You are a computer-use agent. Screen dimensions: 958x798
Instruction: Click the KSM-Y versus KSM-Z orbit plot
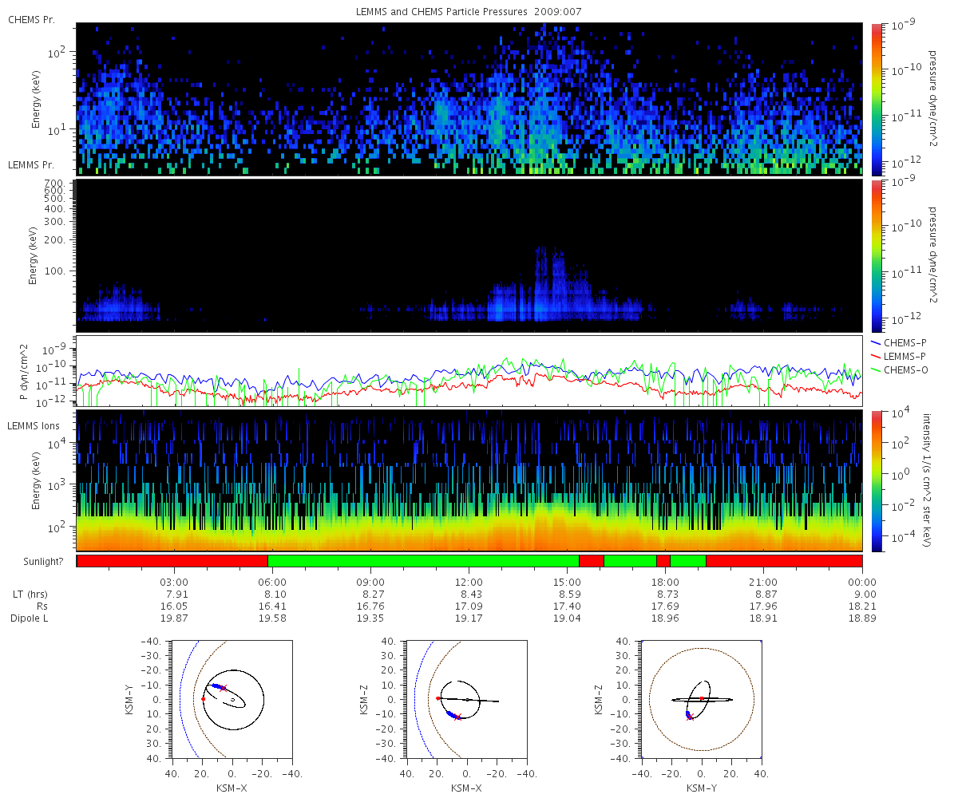[702, 699]
